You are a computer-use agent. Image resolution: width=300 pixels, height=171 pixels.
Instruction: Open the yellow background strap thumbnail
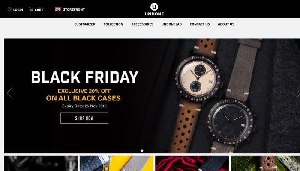[117, 163]
